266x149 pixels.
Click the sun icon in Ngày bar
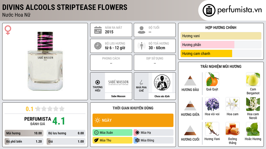[97, 120]
